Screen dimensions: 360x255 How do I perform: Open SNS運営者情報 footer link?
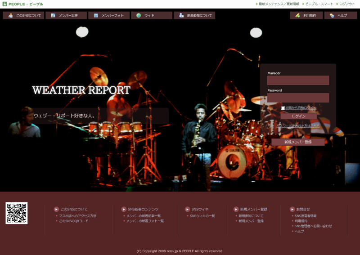pos(306,216)
